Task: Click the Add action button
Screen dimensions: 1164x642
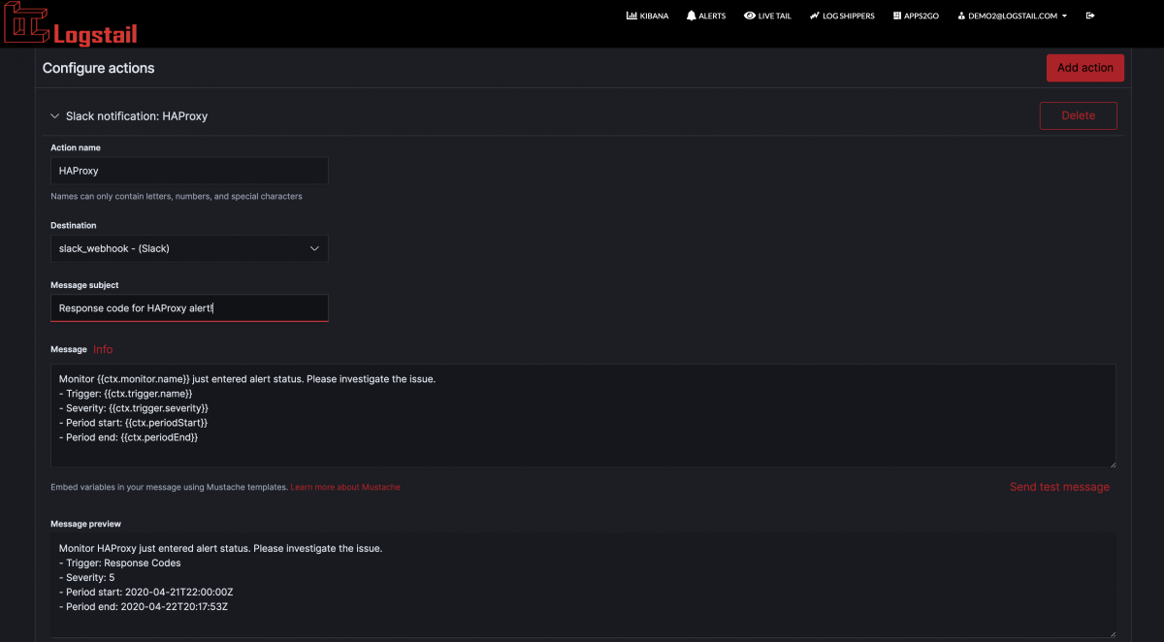Action: pyautogui.click(x=1085, y=68)
